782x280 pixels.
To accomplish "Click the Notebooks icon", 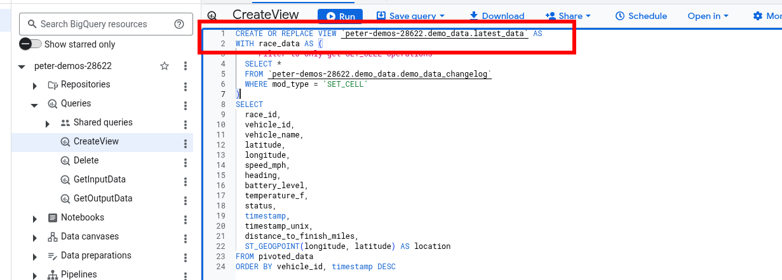I will 53,218.
